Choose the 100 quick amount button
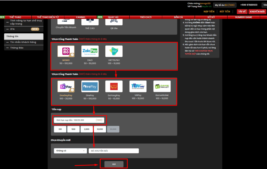Image resolution: width=267 pixels, height=169 pixels. [60, 129]
